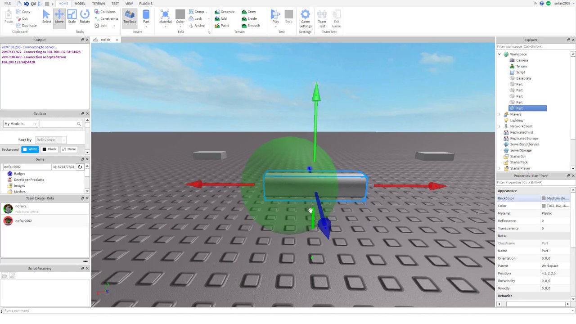Select Lighting in Explorer

(x=516, y=120)
